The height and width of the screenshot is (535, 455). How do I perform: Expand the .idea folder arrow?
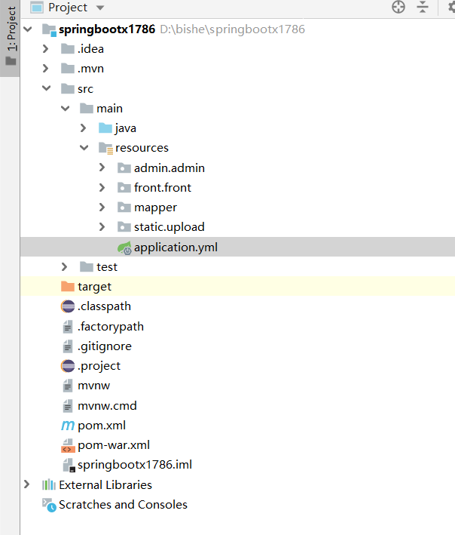[x=46, y=49]
